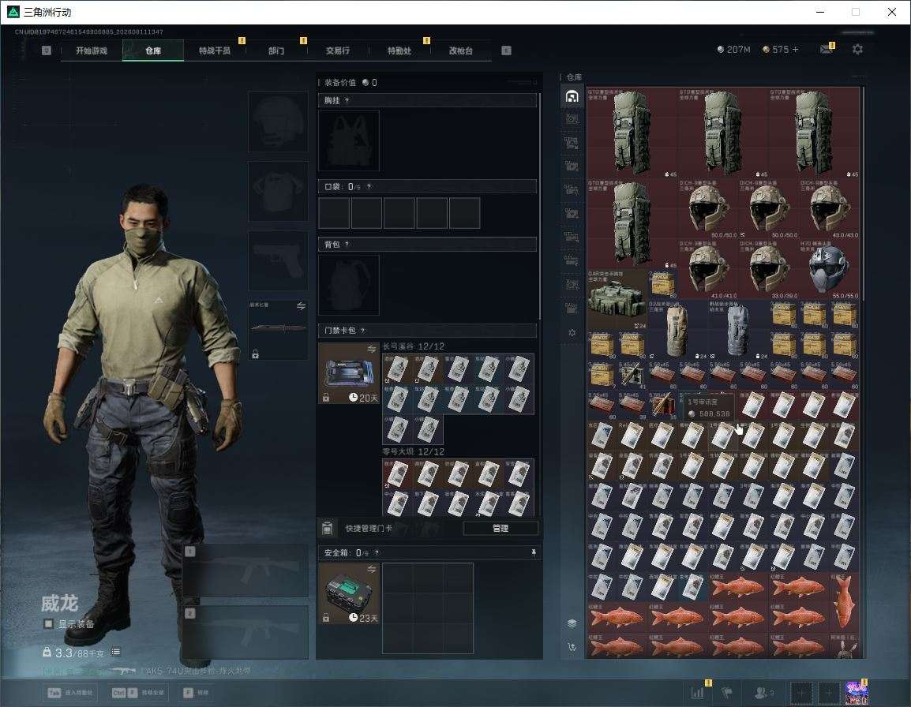
Task: Open the 改枪台 tab
Action: (x=461, y=50)
